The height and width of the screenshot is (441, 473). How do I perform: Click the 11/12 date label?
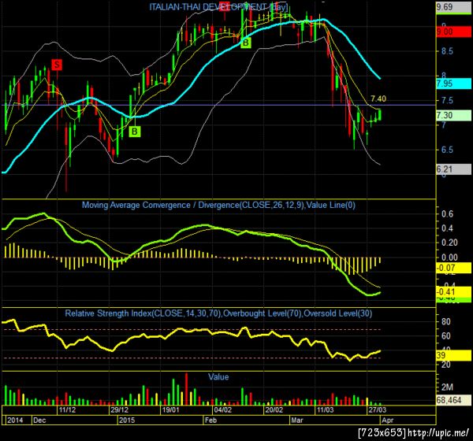point(67,410)
